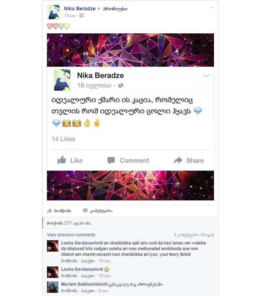The image size is (273, 296).
Task: Click the Nika Beradze author name link
Action: 80,9
